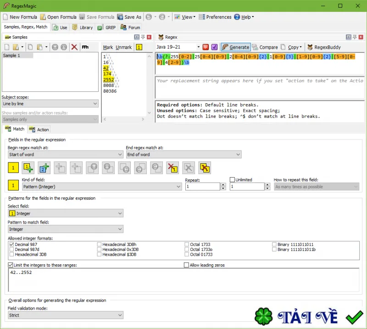Open Field validation mode dropdown
The image size is (367, 329).
[x=66, y=315]
